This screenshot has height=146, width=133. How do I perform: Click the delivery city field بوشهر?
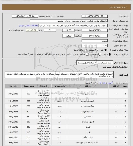[95, 45]
